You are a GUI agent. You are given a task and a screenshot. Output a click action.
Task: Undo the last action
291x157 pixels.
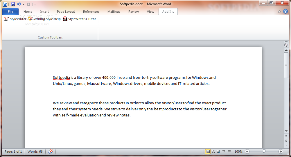click(x=19, y=4)
